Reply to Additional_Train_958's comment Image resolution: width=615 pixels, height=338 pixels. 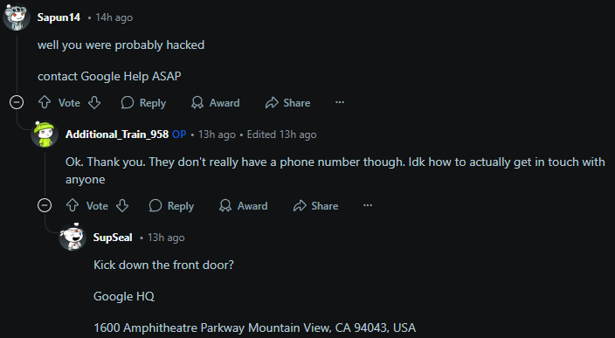point(171,205)
